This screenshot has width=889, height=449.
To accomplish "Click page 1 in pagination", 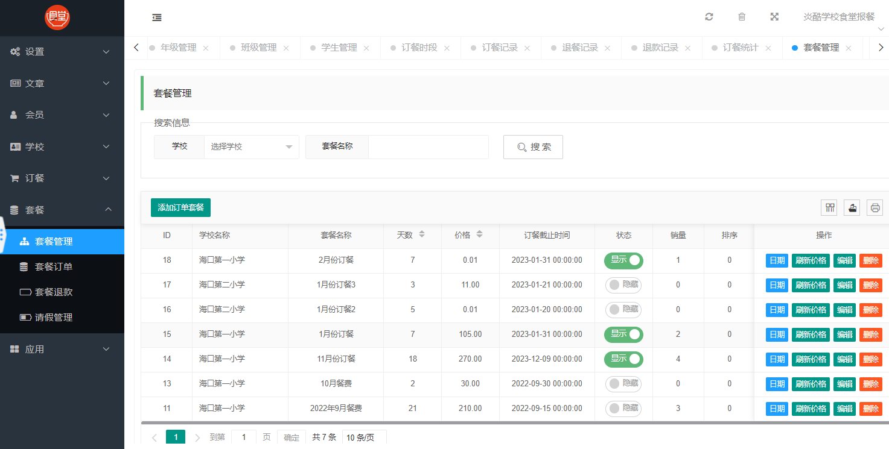I will [x=176, y=438].
